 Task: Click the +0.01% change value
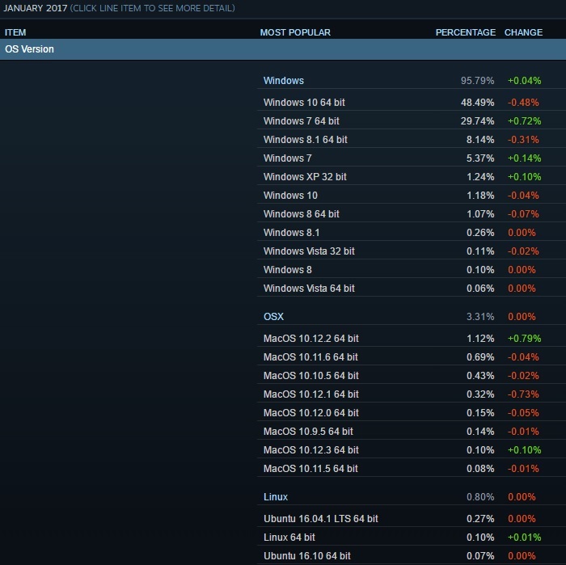(525, 538)
